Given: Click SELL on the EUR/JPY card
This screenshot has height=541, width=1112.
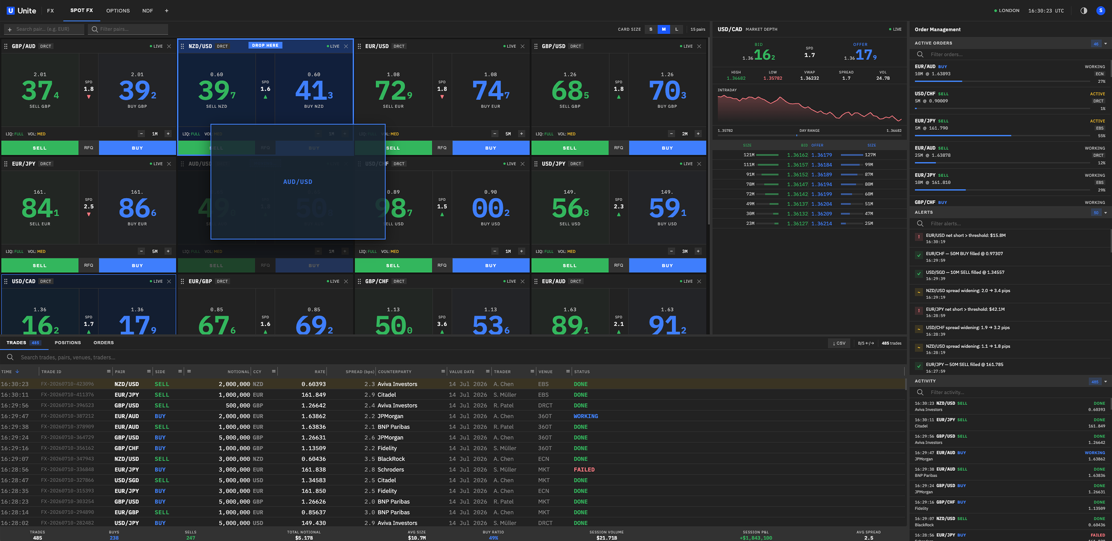Looking at the screenshot, I should [40, 266].
